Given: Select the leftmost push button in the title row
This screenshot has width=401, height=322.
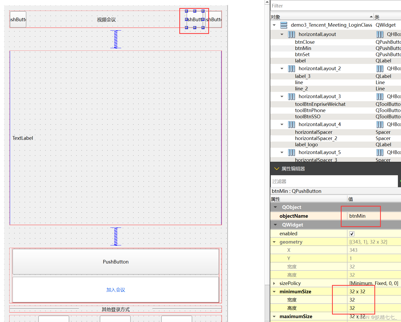Looking at the screenshot, I should tap(18, 19).
